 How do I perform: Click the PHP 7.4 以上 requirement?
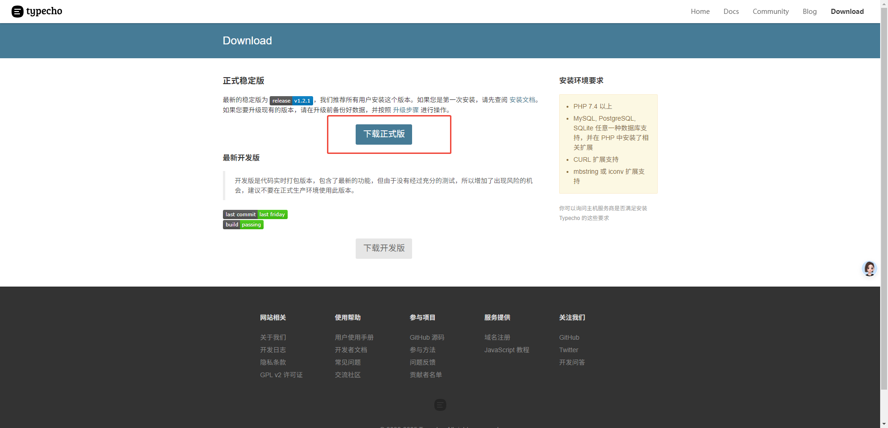coord(593,106)
